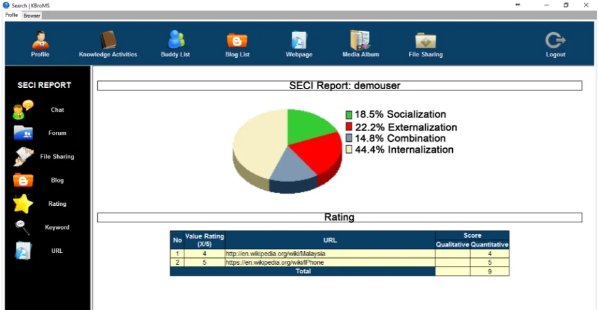Select the Rating star icon
Viewport: 599px width, 310px height.
click(23, 204)
